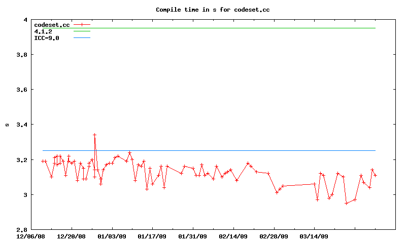Image resolution: width=406 pixels, height=243 pixels.
Task: Click the 3.4 y-axis tick label
Action: (22, 125)
